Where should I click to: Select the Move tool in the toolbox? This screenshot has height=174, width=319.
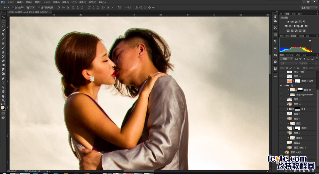point(3,17)
